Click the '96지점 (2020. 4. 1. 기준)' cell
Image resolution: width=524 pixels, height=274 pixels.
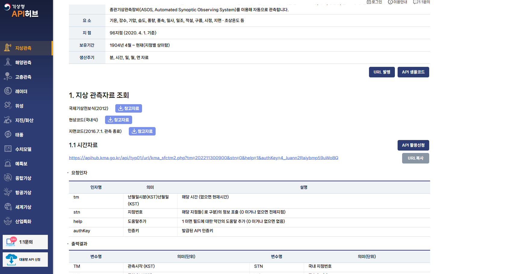tap(268, 33)
